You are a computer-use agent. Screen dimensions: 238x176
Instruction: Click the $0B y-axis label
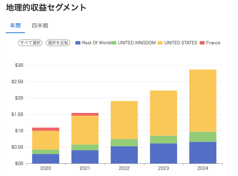pos(19,163)
